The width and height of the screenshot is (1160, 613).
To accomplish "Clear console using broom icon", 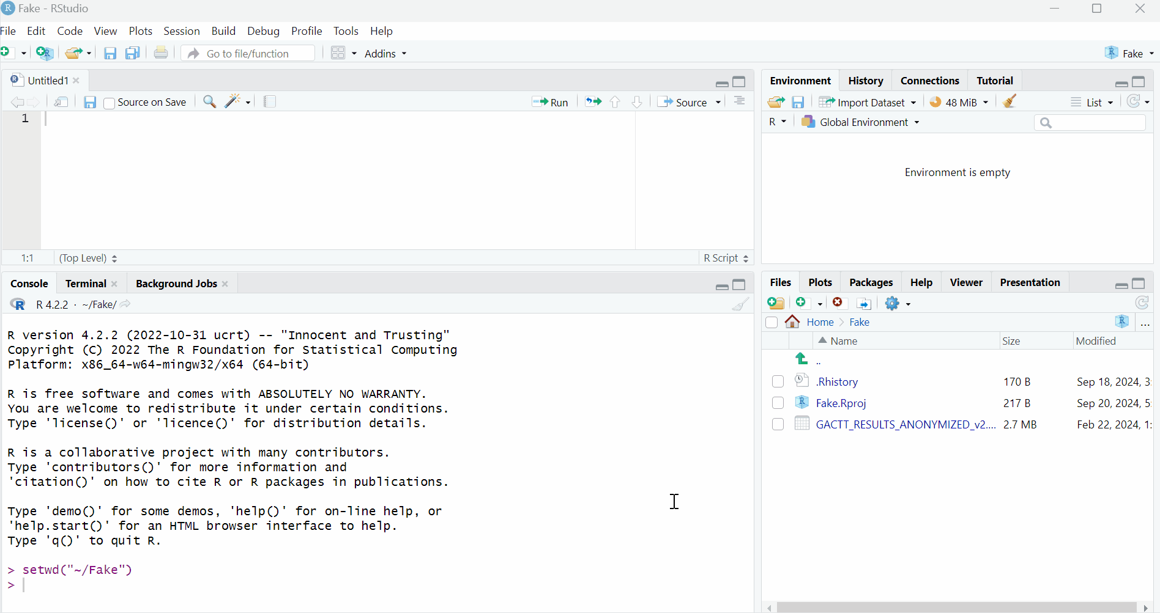I will (x=741, y=304).
